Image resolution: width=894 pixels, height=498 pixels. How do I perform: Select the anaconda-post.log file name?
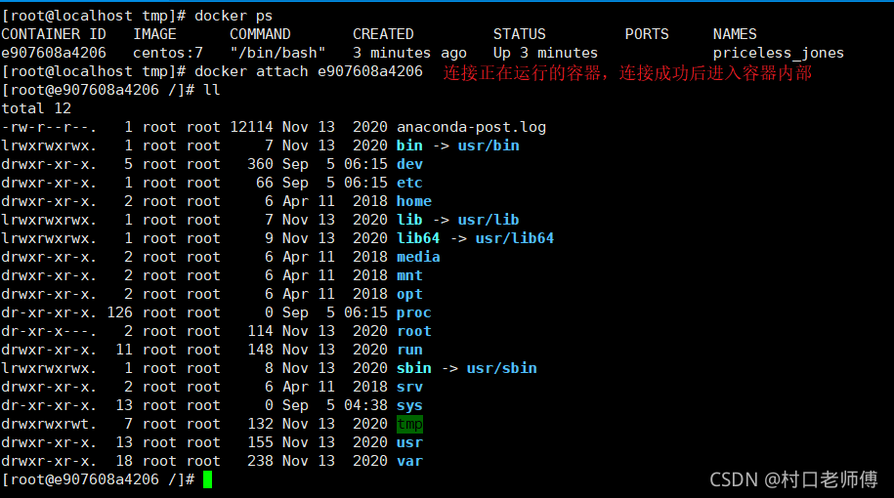pyautogui.click(x=472, y=127)
